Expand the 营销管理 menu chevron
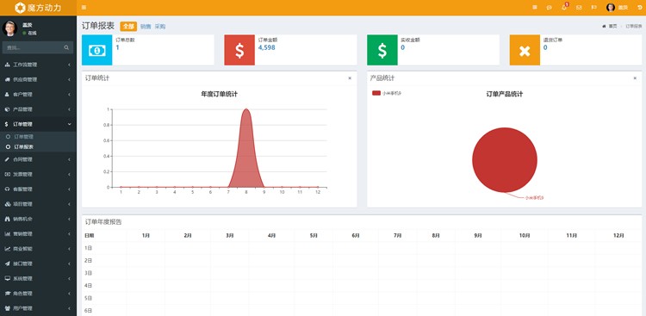646x316 pixels. click(69, 233)
